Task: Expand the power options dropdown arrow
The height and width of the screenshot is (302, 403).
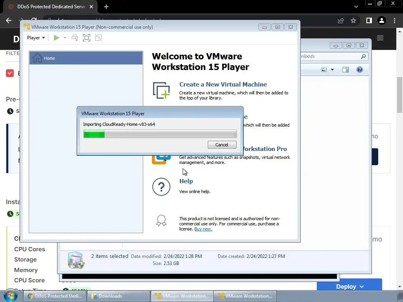Action: coord(65,38)
